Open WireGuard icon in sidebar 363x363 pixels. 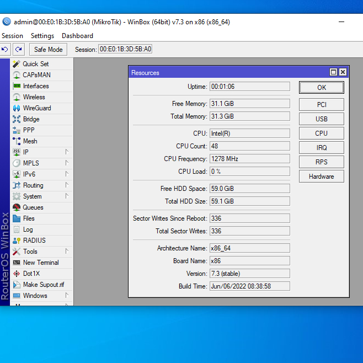click(x=17, y=108)
